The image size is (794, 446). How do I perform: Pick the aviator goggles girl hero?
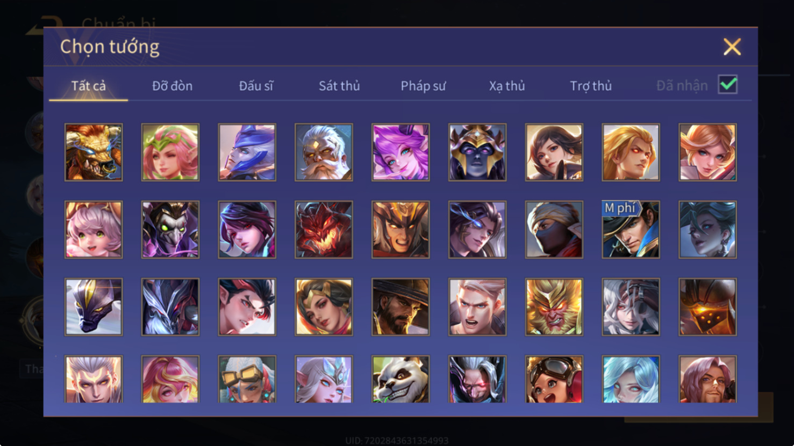point(554,379)
